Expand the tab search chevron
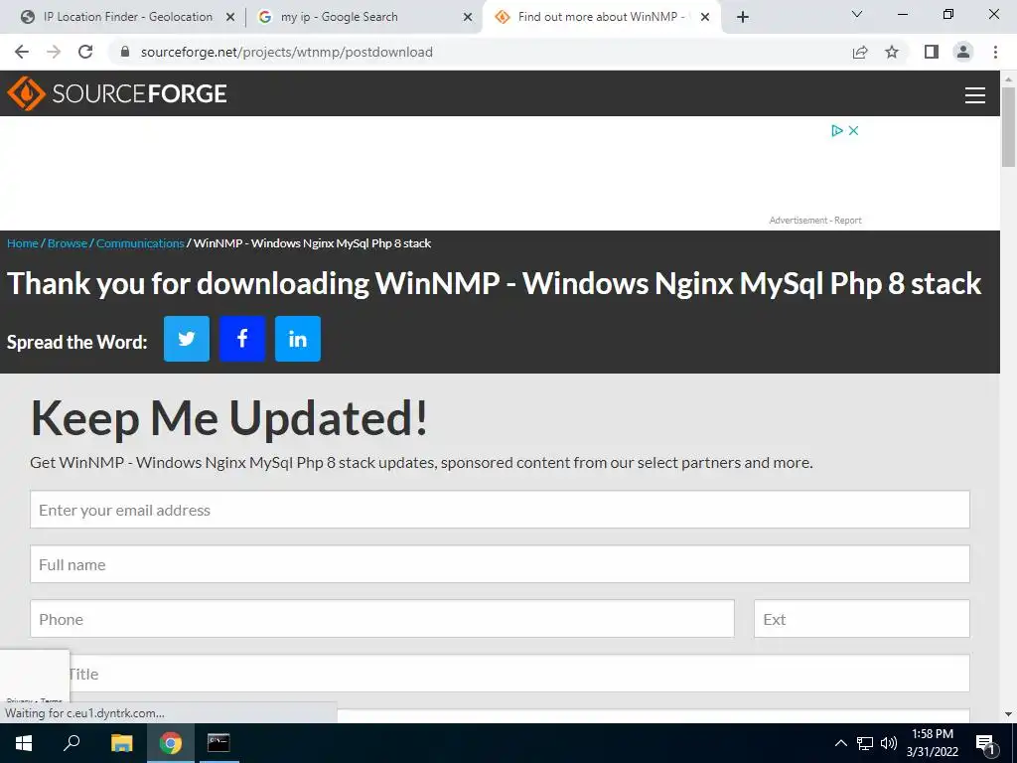Viewport: 1017px width, 763px height. tap(857, 14)
